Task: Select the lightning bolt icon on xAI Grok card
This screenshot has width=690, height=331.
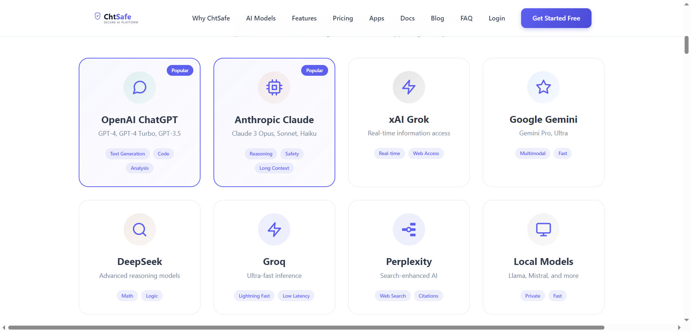Action: click(409, 87)
